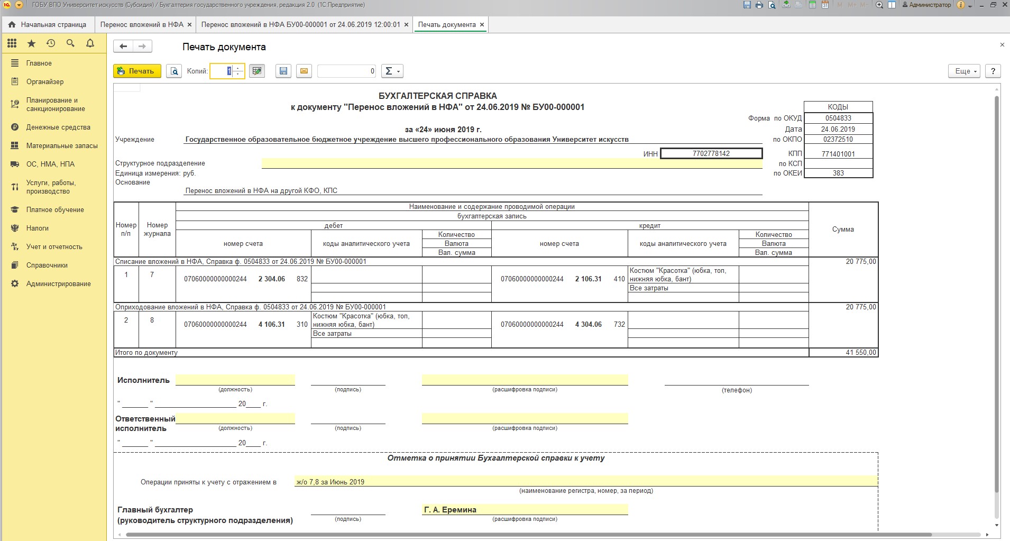Open ОС, НМА, НПА section
1010x541 pixels.
pos(53,164)
